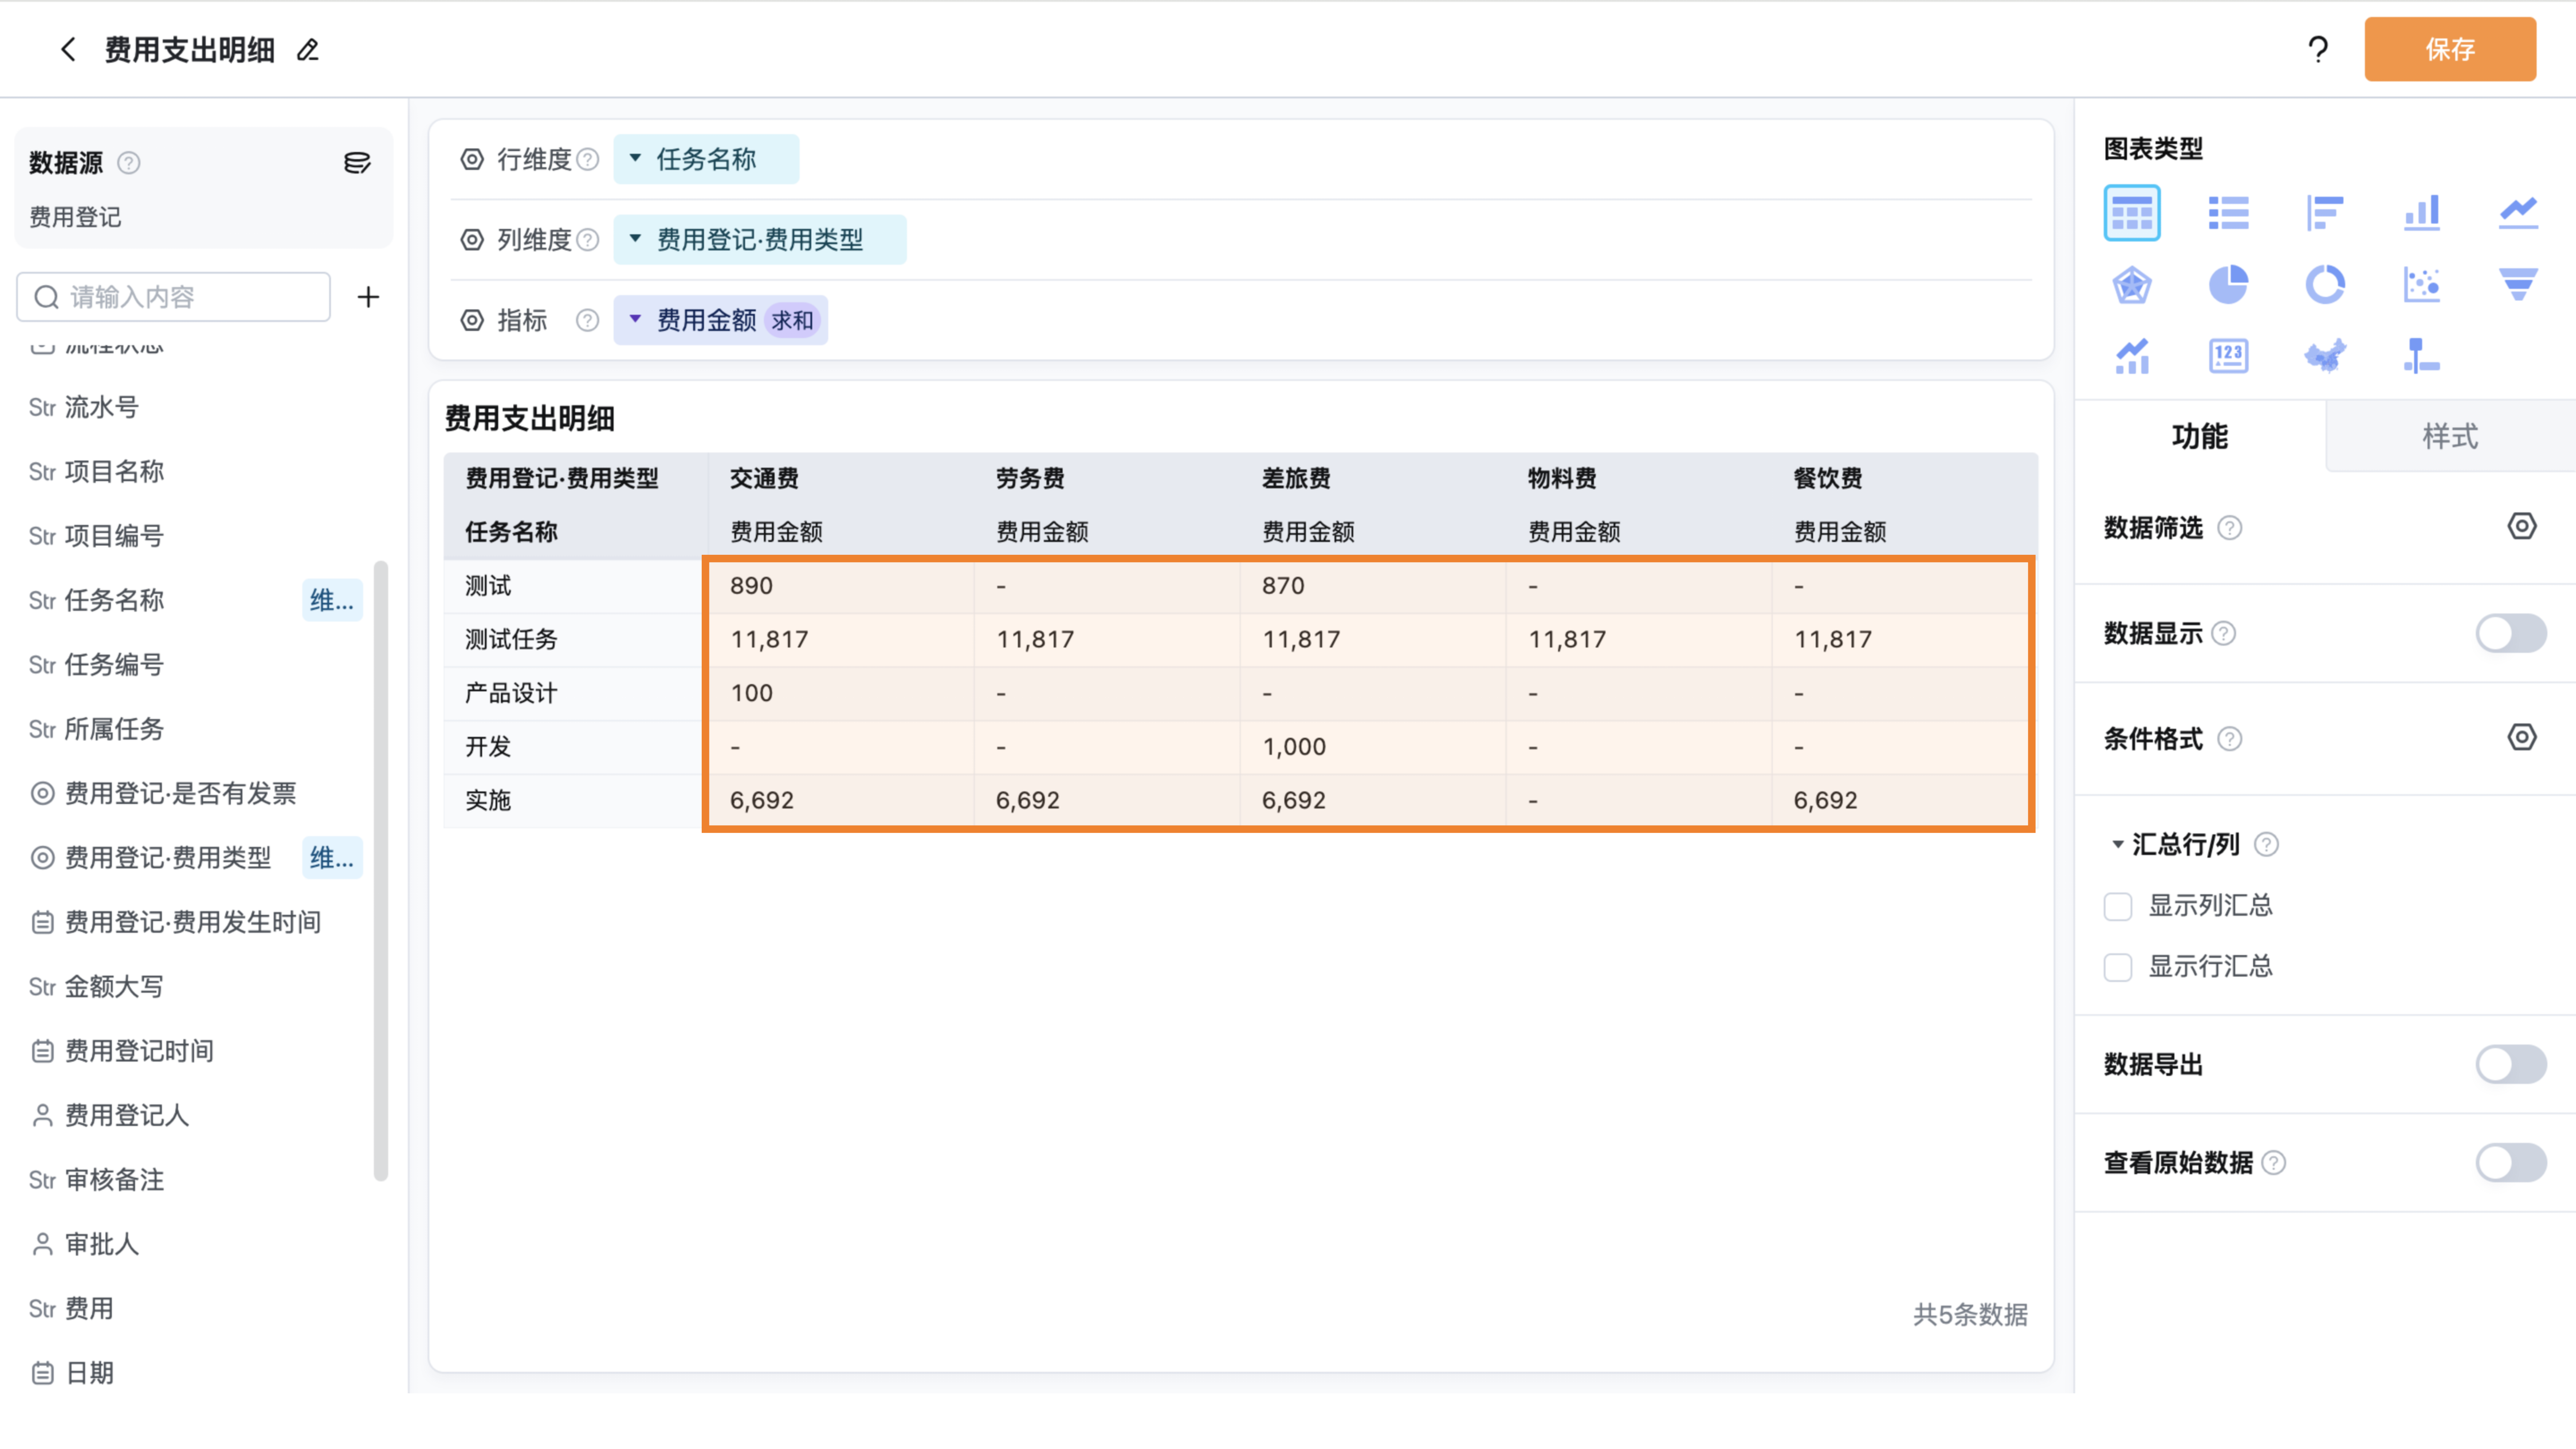Show the help tip beside 汇总行/列

[x=2266, y=845]
